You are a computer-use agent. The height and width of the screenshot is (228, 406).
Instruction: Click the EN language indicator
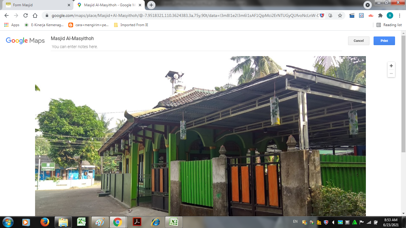coord(295,221)
